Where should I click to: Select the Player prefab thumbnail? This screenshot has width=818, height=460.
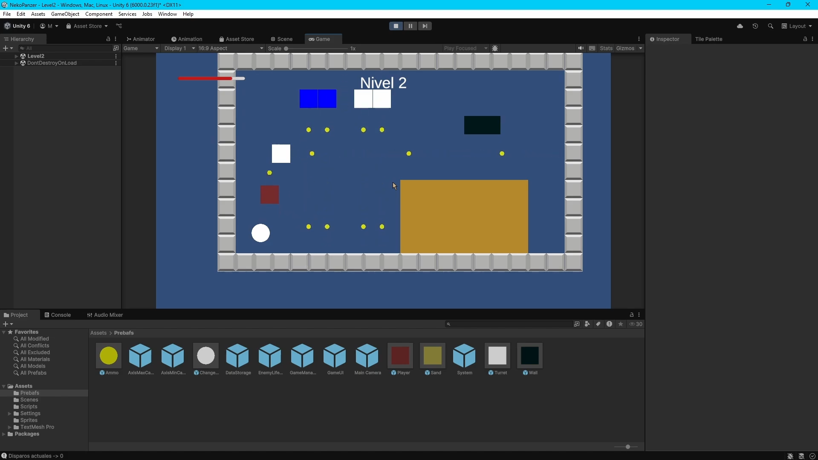(x=400, y=356)
